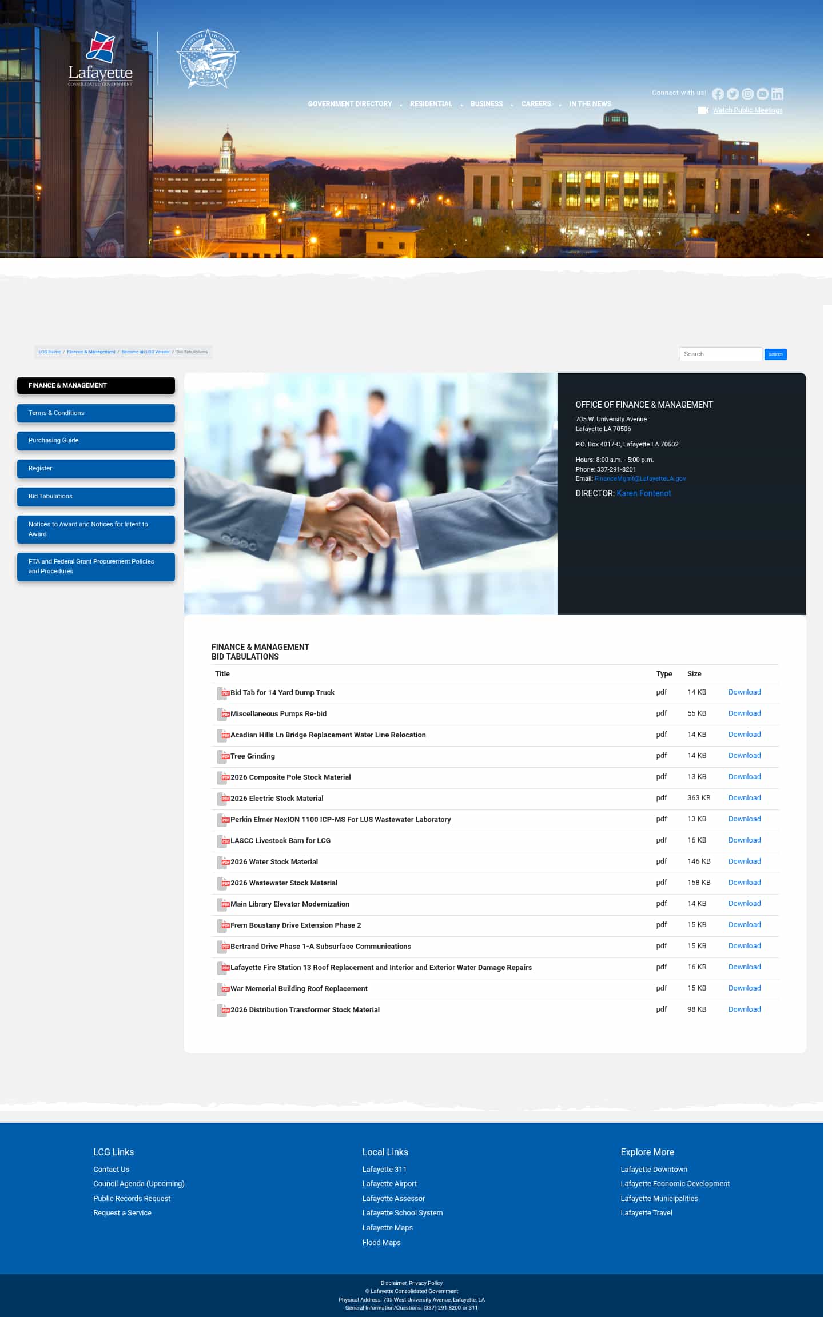Open Lafayette 311 footer link
Screen dimensions: 832x1317
click(x=384, y=1170)
